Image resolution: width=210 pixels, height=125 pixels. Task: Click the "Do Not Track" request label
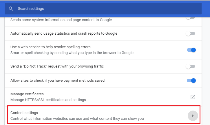tap(57, 66)
